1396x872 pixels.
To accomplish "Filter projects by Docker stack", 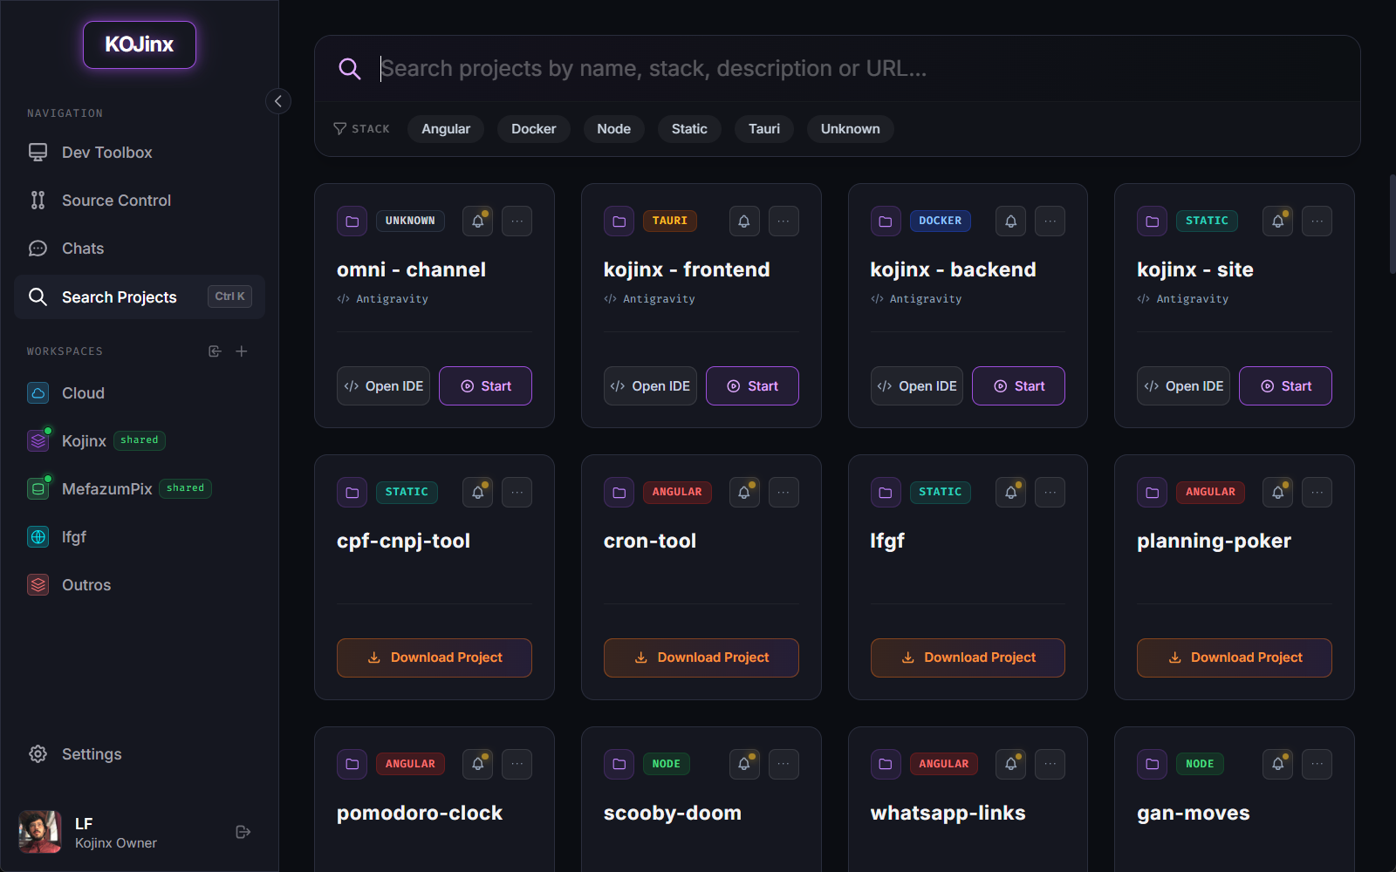I will click(x=533, y=129).
